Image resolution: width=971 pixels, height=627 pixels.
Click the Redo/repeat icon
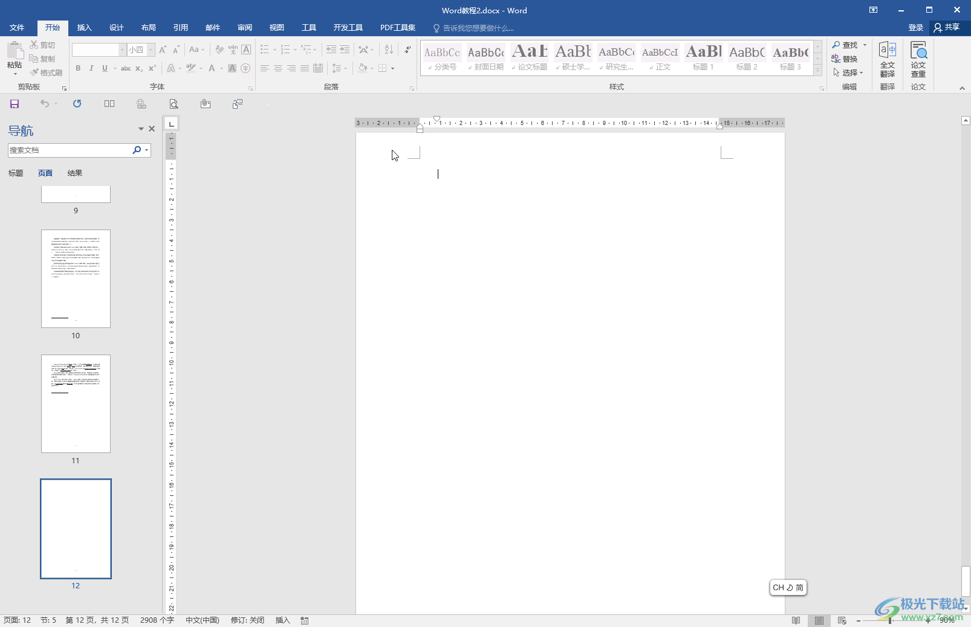point(77,104)
